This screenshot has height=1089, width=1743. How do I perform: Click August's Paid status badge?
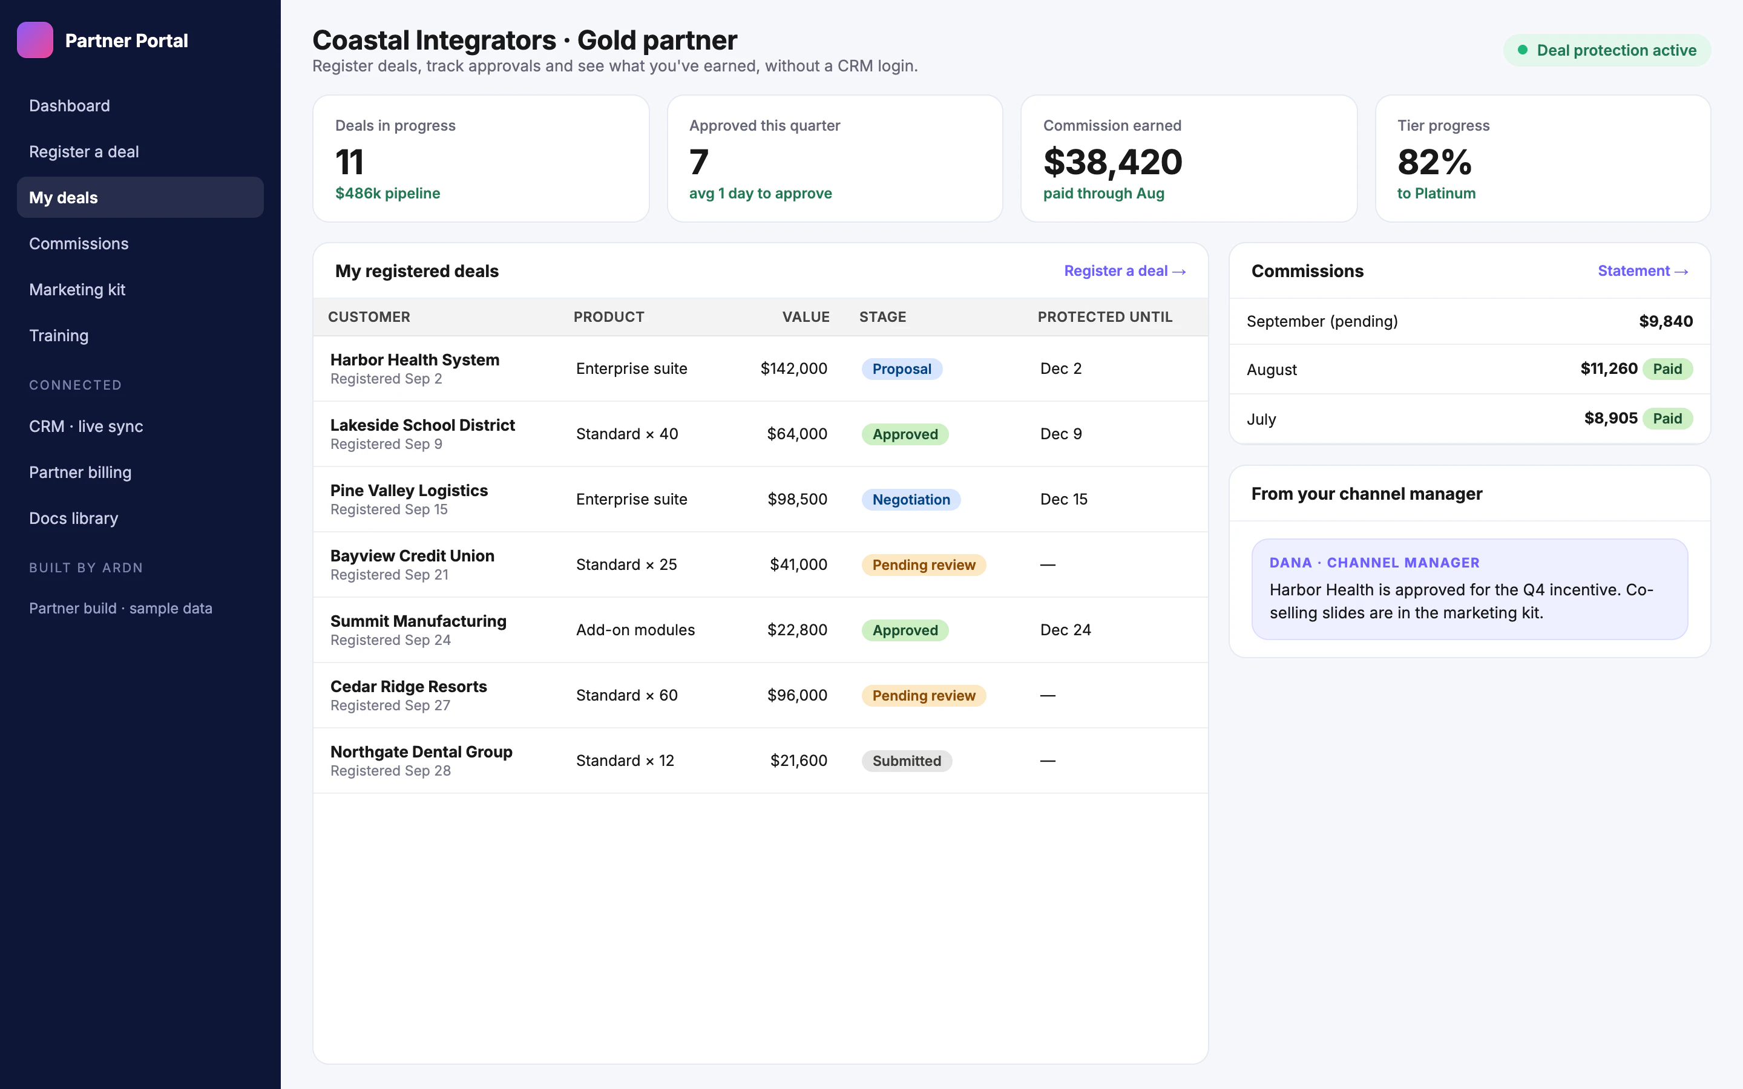point(1667,369)
